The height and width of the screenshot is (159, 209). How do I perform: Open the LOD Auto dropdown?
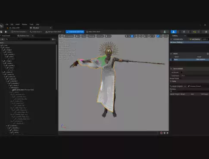(x=100, y=36)
